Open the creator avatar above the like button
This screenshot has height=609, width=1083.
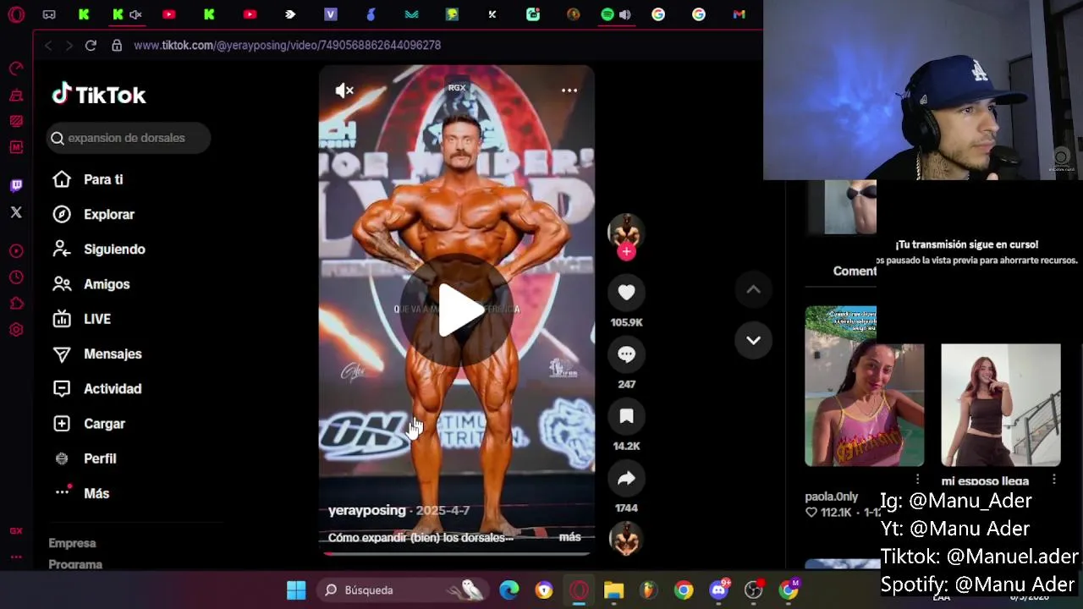[626, 231]
